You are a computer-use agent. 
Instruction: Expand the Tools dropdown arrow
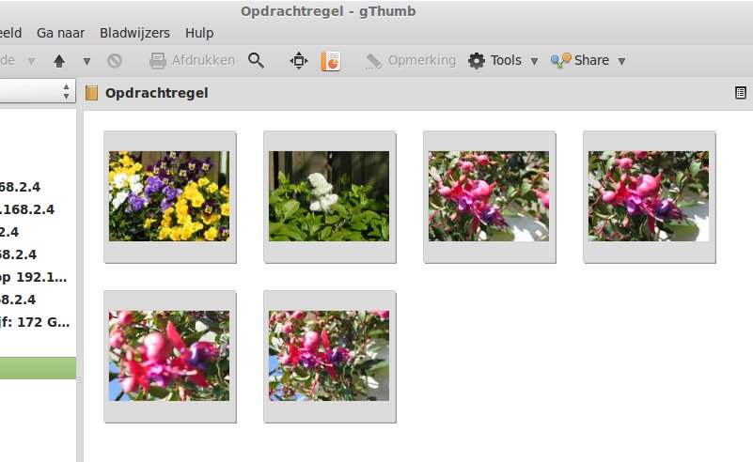(534, 61)
